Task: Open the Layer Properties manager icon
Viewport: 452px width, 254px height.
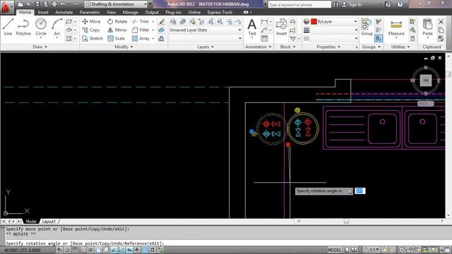Action: click(x=173, y=22)
